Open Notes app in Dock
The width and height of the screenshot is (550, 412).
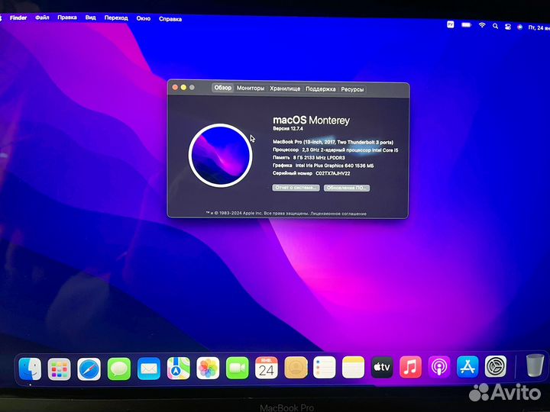353,367
